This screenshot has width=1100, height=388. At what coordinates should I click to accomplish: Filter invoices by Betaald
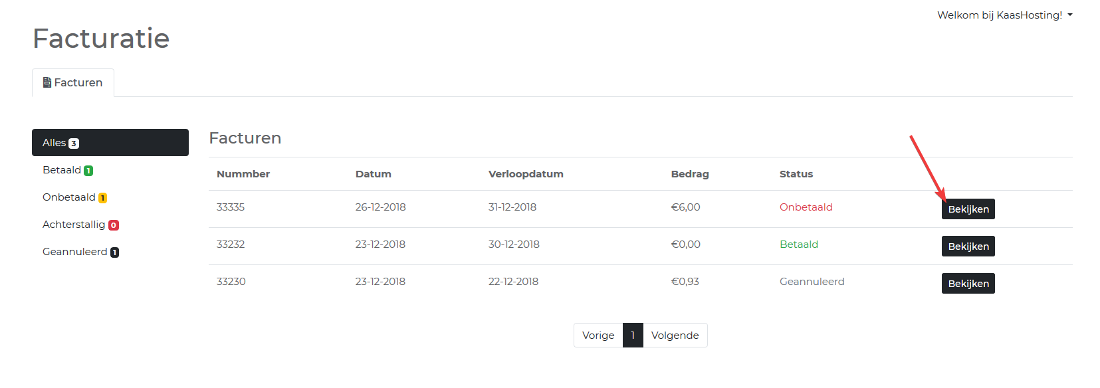(62, 170)
